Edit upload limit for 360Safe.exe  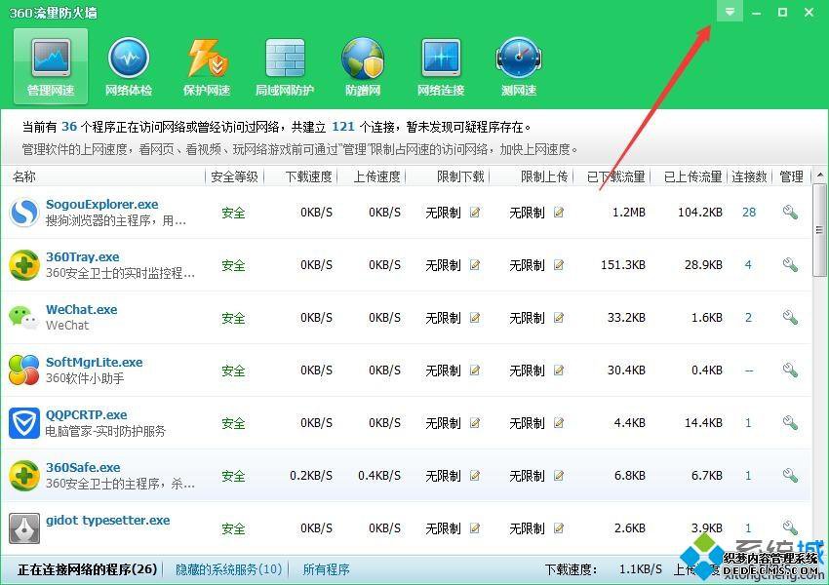pos(558,476)
